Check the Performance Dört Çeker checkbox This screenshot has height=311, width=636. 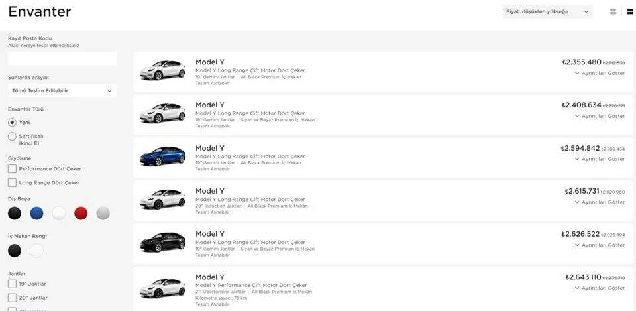coord(12,168)
